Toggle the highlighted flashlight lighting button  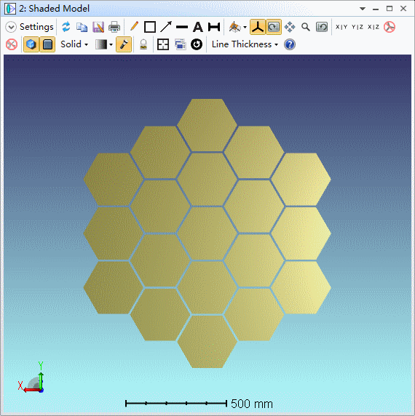[124, 44]
